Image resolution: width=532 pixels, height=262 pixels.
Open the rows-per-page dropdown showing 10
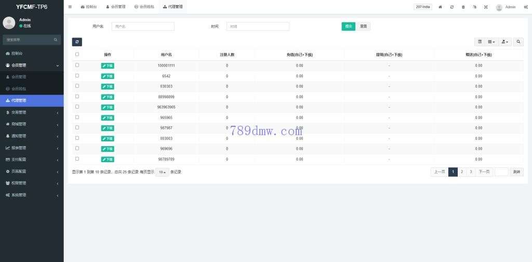tap(163, 172)
